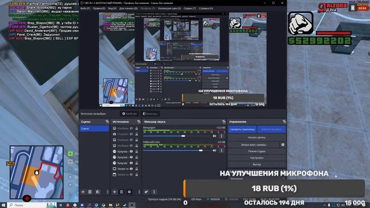
Task: Open Рабочий стол channel three-dot menu
Action: click(x=221, y=150)
